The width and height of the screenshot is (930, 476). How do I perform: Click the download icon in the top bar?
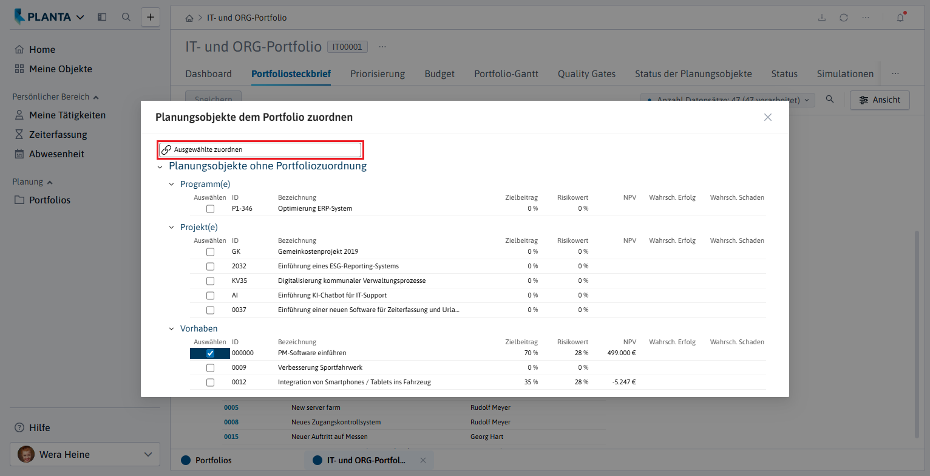pyautogui.click(x=822, y=18)
